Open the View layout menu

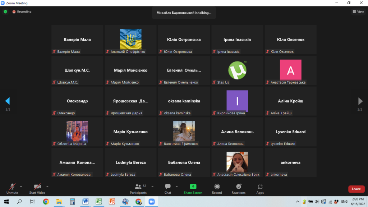[358, 11]
